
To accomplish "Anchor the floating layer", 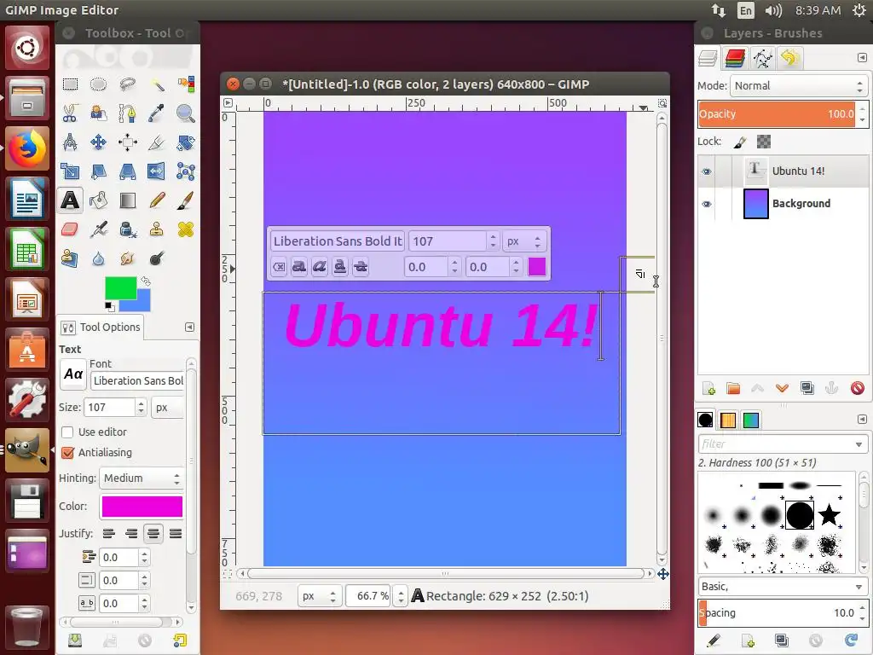I will point(832,388).
